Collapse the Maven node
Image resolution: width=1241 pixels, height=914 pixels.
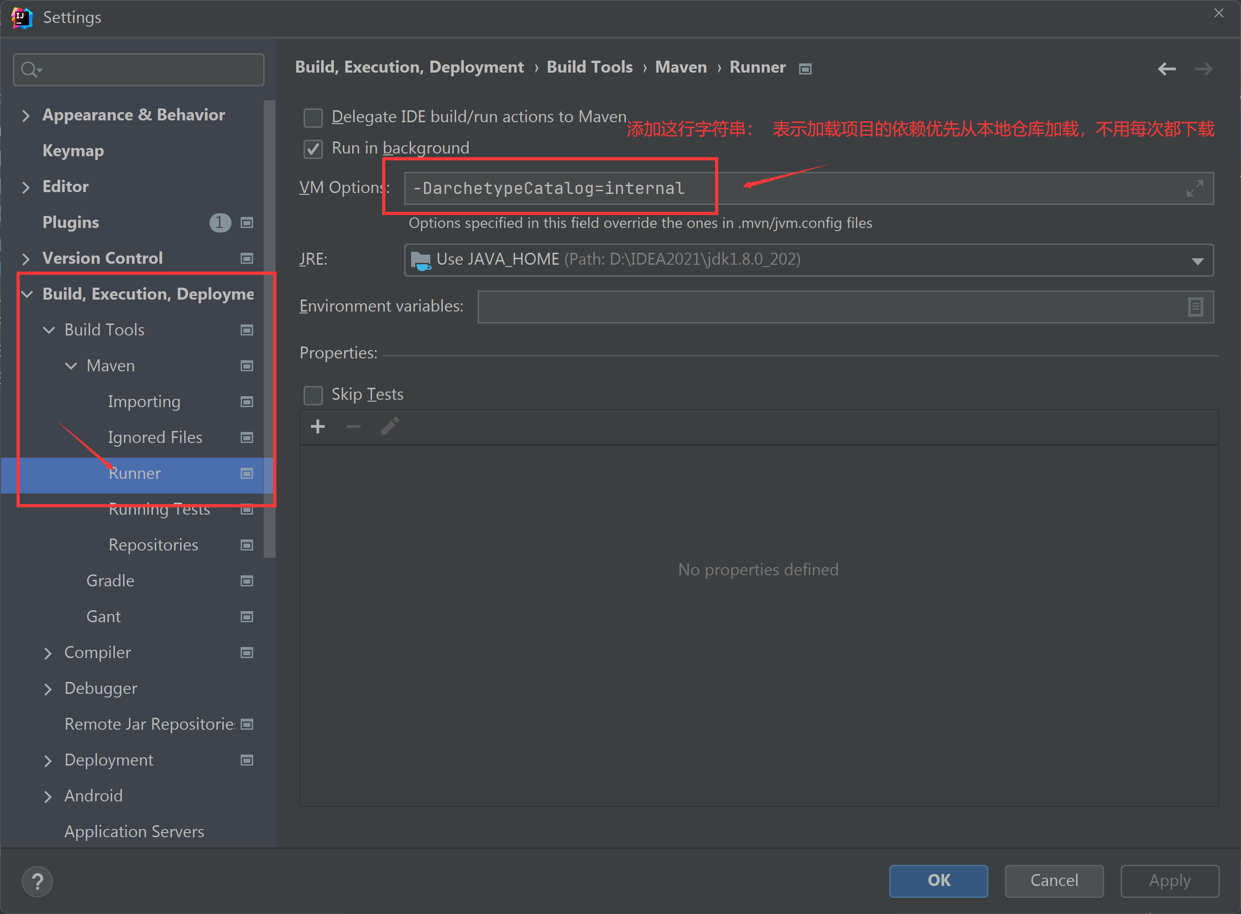point(71,366)
